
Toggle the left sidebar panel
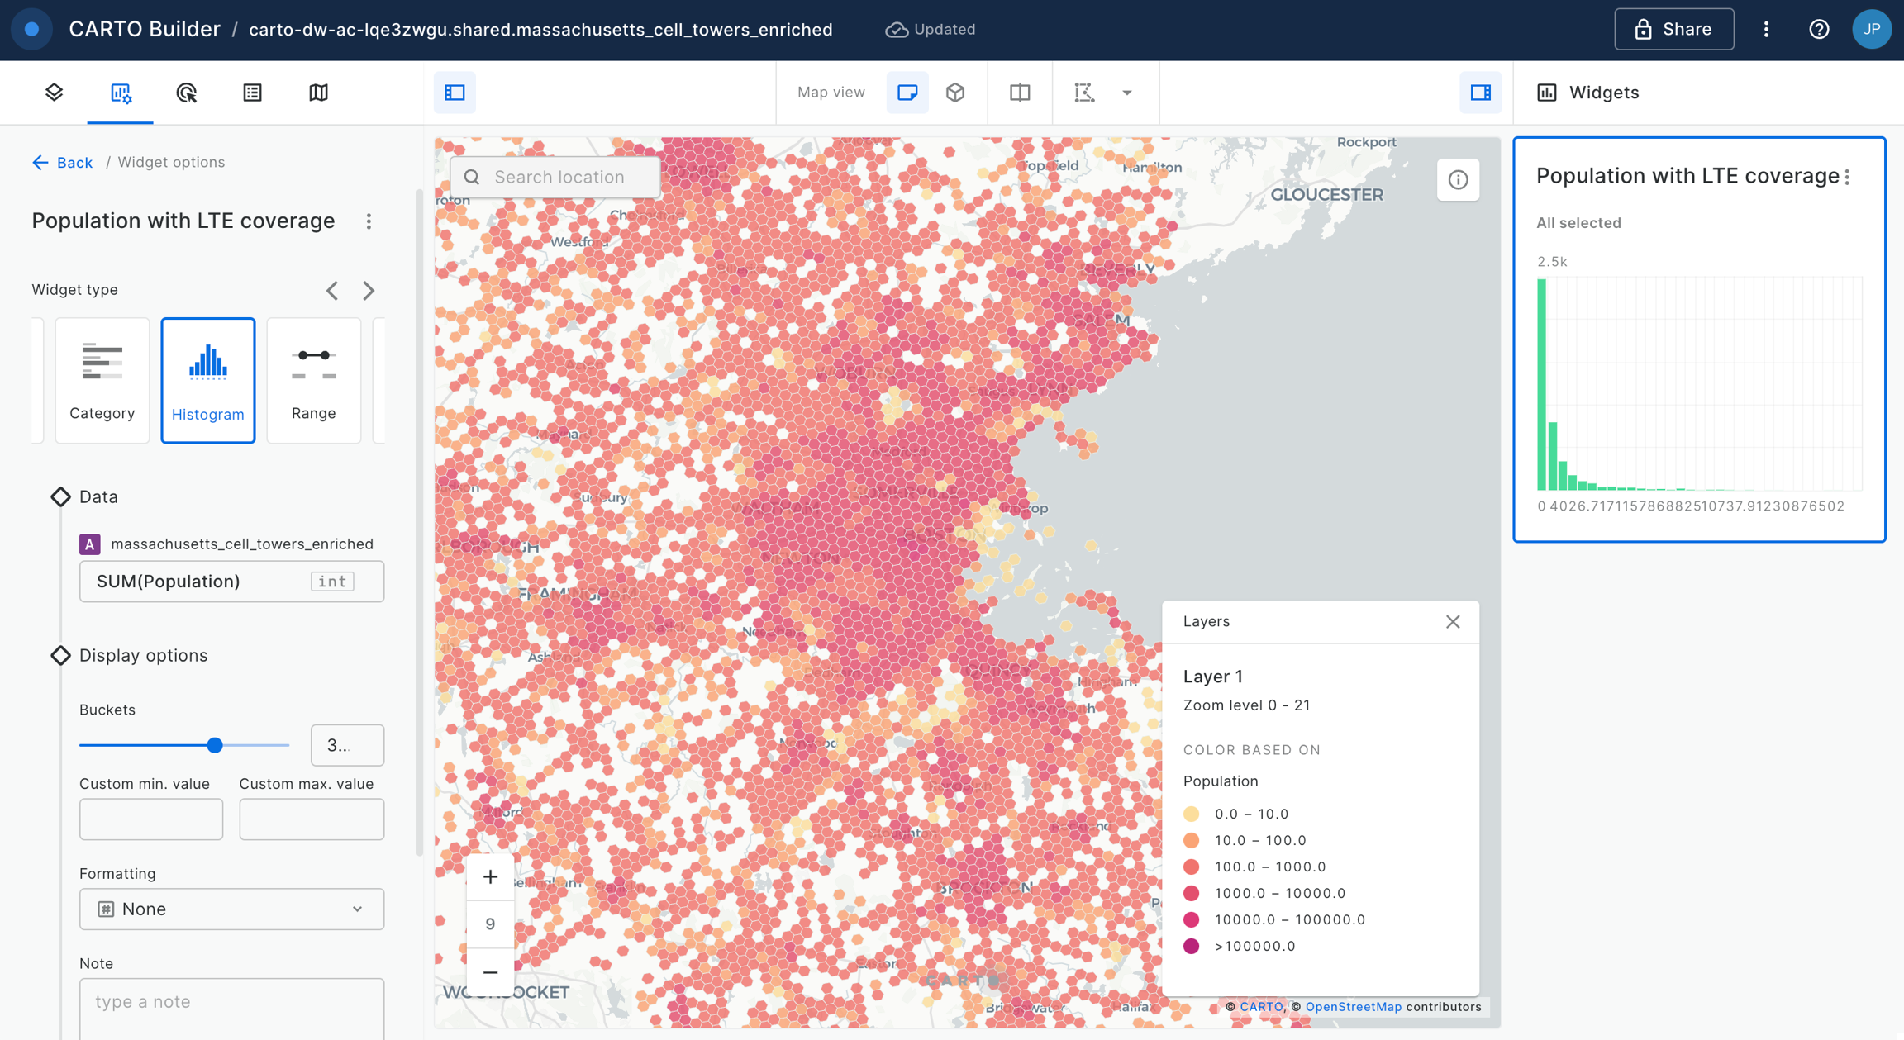(455, 93)
